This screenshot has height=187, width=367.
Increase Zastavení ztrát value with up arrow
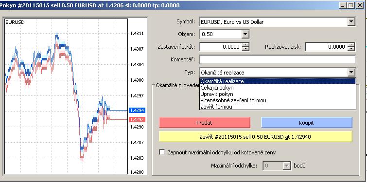click(x=245, y=45)
